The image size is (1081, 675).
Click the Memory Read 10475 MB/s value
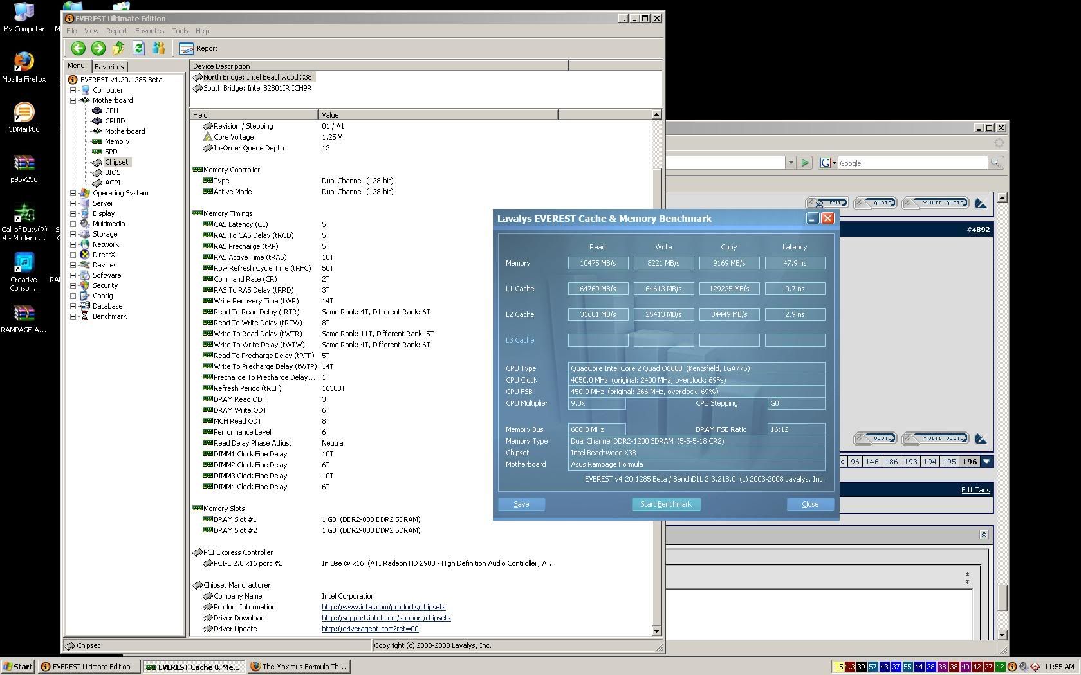pyautogui.click(x=598, y=263)
